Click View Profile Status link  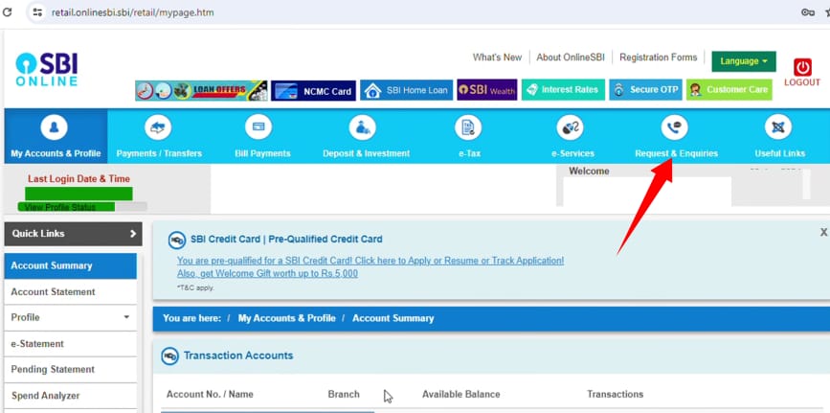pyautogui.click(x=59, y=207)
